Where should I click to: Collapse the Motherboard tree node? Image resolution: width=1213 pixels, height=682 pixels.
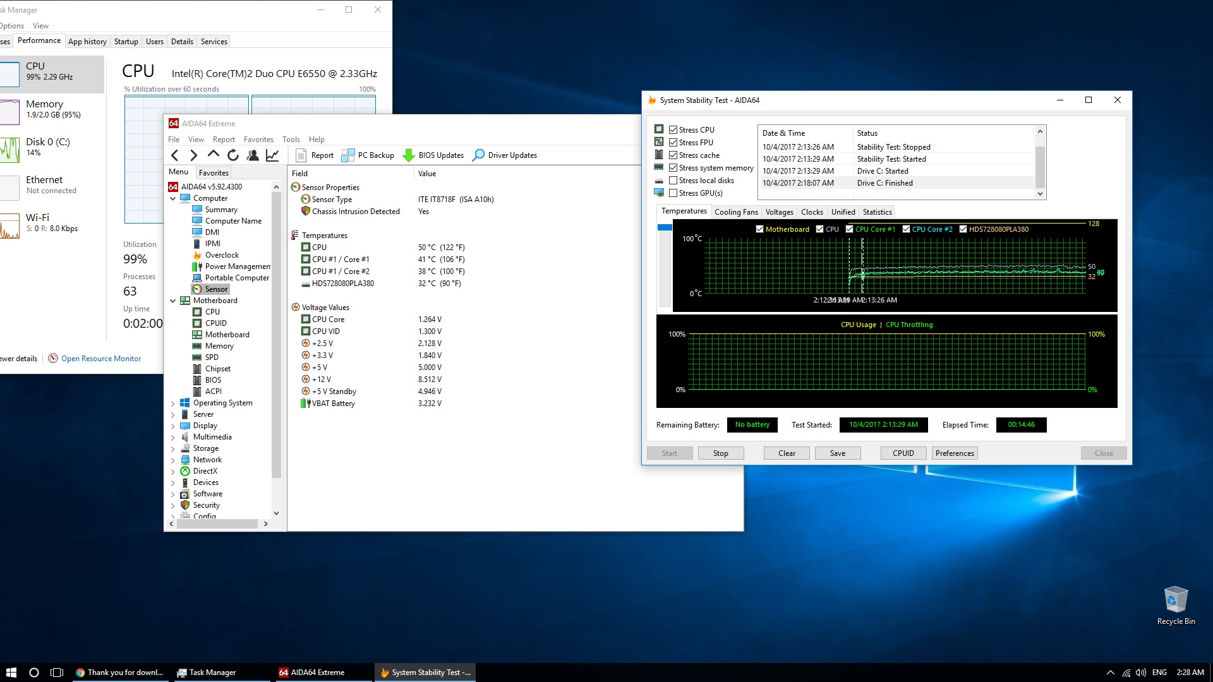click(173, 301)
